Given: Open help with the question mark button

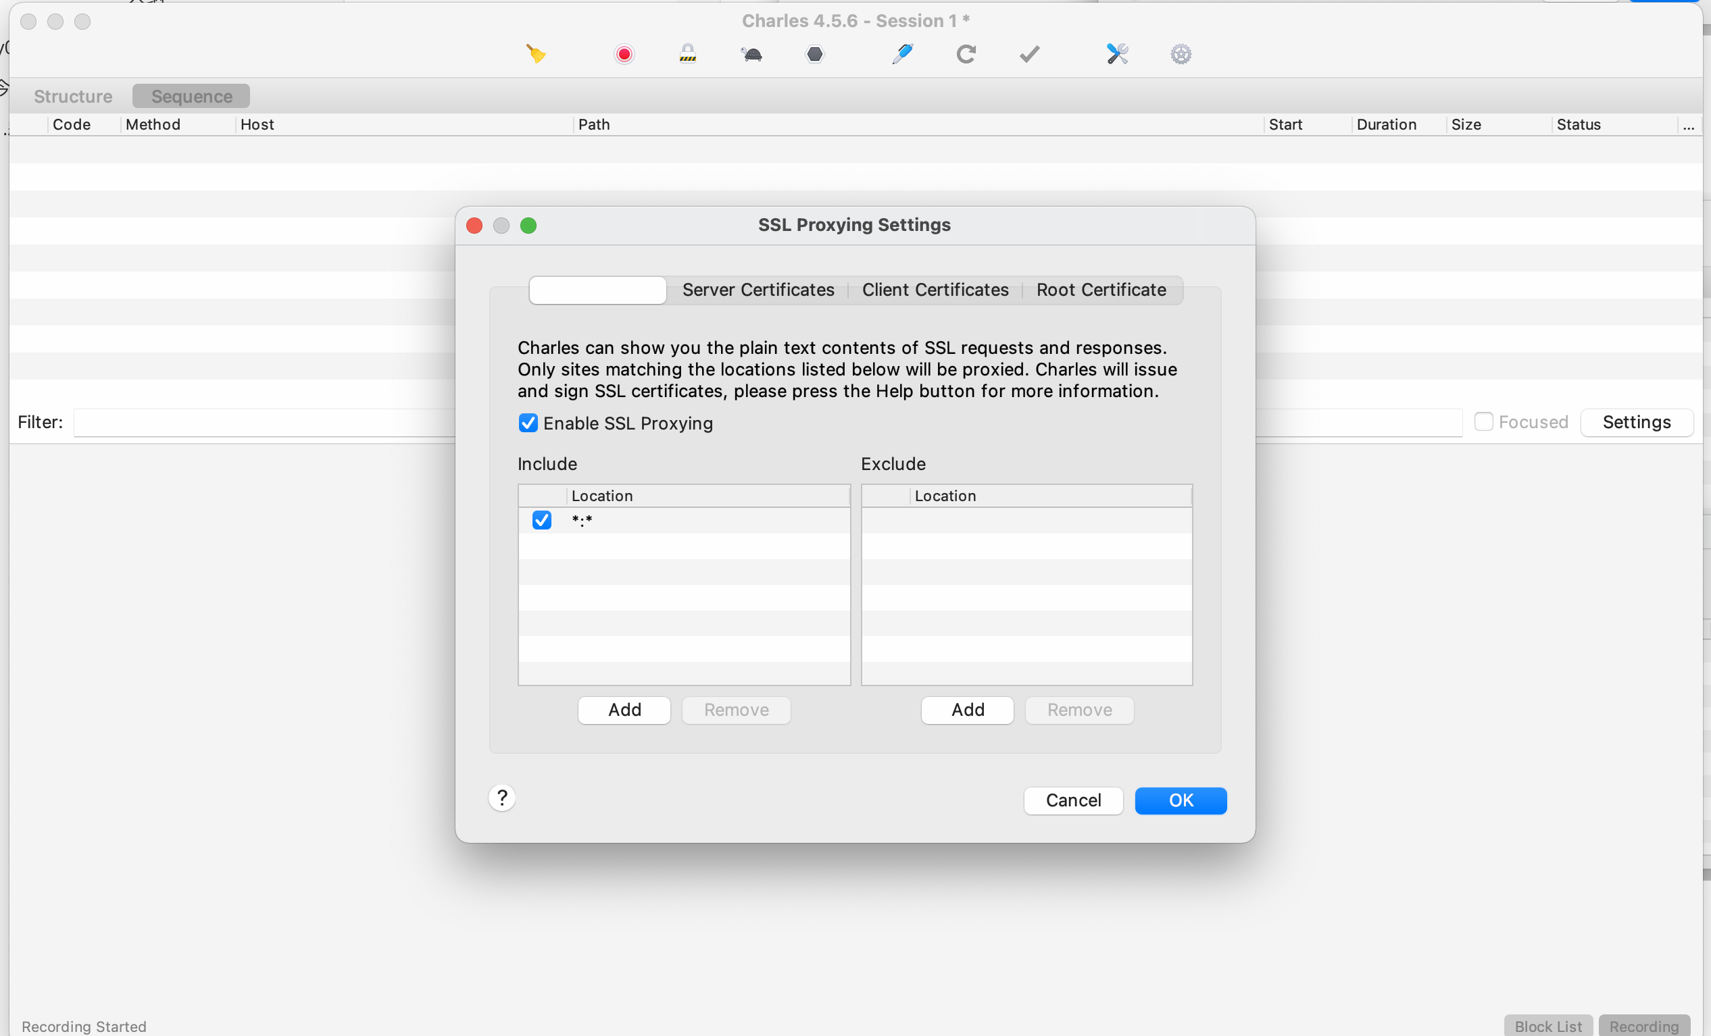Looking at the screenshot, I should tap(502, 798).
